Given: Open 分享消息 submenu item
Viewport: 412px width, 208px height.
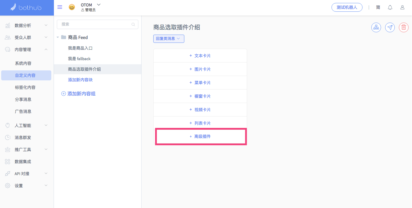Looking at the screenshot, I should [x=23, y=99].
